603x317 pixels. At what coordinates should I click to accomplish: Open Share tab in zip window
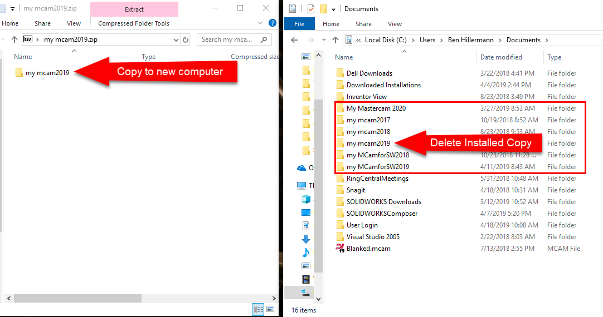pyautogui.click(x=43, y=23)
